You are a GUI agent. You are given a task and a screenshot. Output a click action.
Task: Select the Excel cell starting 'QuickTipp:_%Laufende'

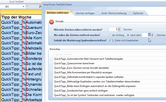(21, 69)
